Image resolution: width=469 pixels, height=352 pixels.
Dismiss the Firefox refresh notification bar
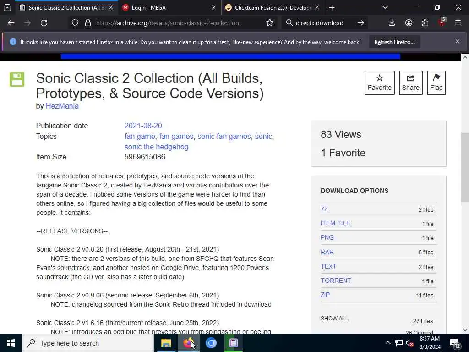[x=458, y=41]
